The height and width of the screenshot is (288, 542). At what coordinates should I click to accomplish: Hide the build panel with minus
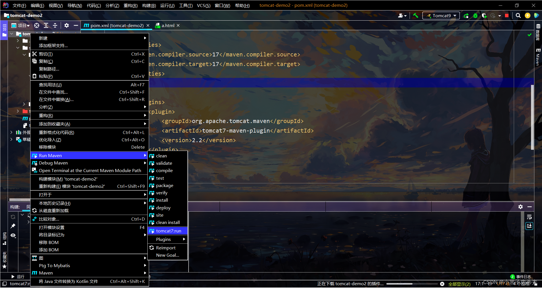pyautogui.click(x=530, y=207)
